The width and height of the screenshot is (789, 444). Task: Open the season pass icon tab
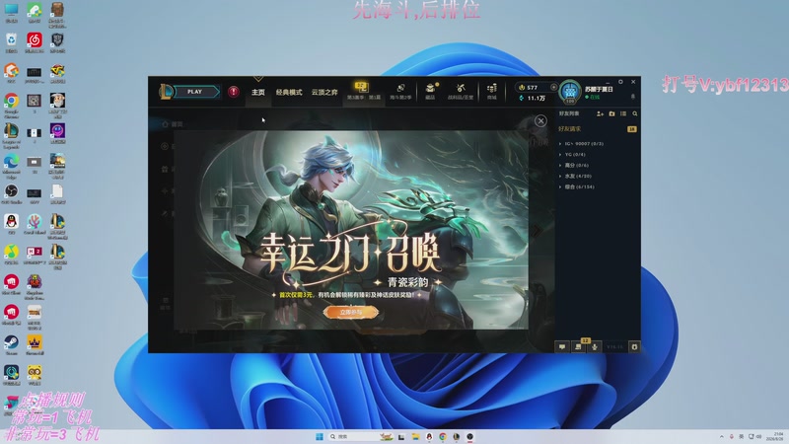pyautogui.click(x=362, y=91)
